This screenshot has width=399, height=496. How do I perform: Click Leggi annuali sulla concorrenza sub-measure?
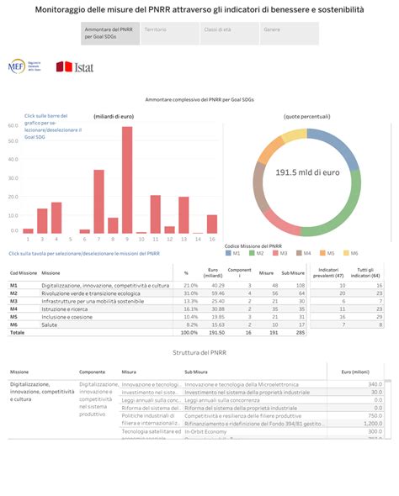click(222, 400)
